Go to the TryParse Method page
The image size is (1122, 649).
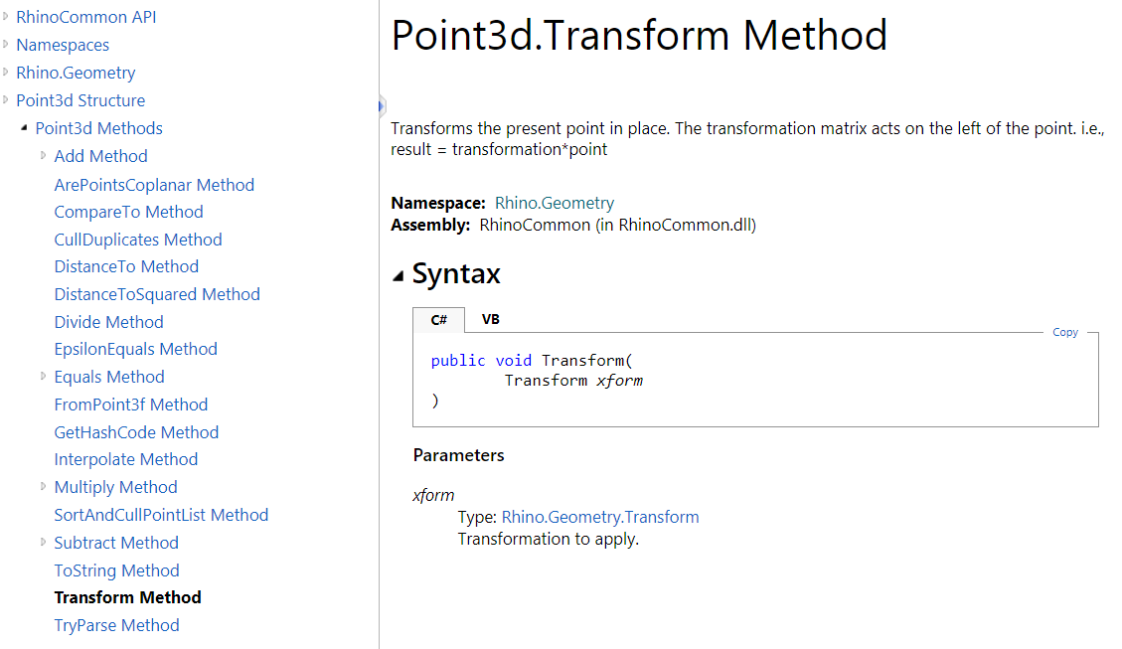pyautogui.click(x=116, y=625)
